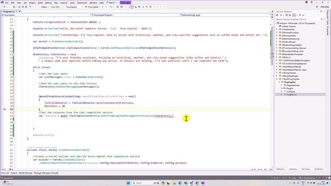Close the Program.cs tab

click(20, 11)
